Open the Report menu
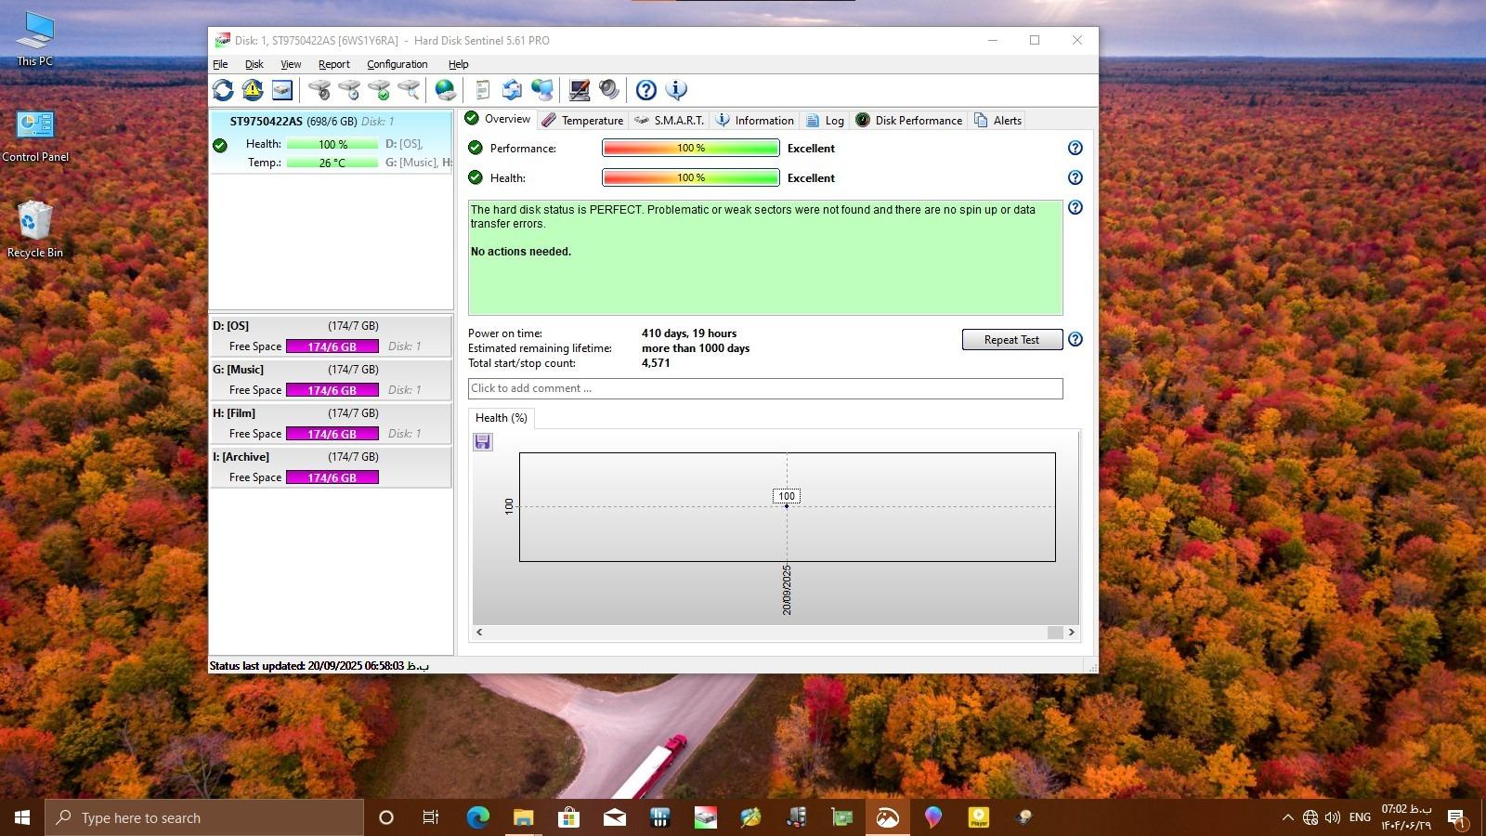The width and height of the screenshot is (1486, 836). [x=333, y=64]
